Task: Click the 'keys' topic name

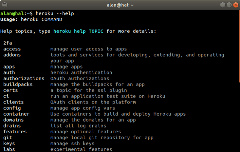Action: tap(9, 144)
